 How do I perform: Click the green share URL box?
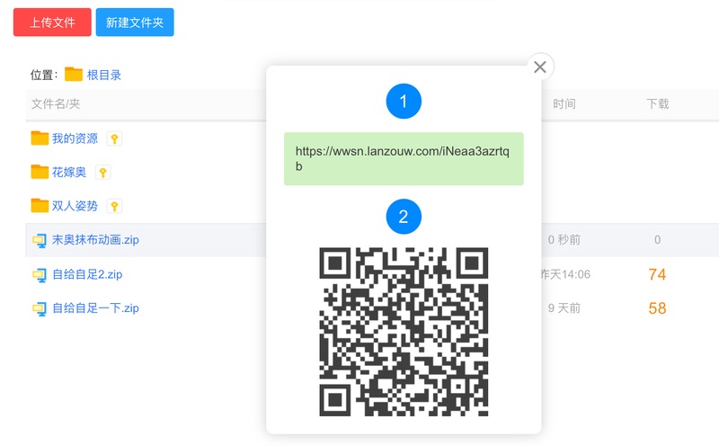point(404,159)
